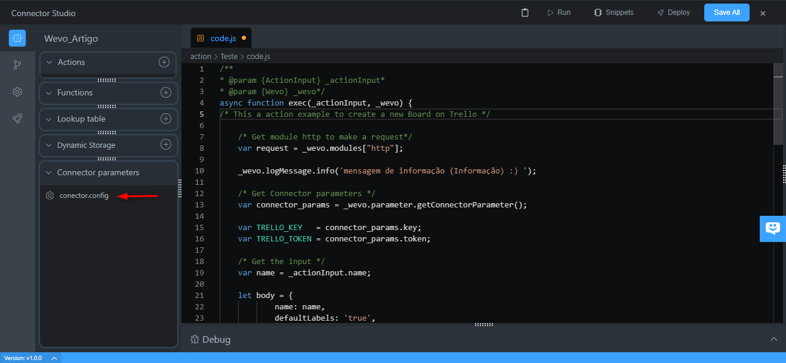Click the clipboard icon in top toolbar
Image resolution: width=786 pixels, height=363 pixels.
tap(525, 13)
